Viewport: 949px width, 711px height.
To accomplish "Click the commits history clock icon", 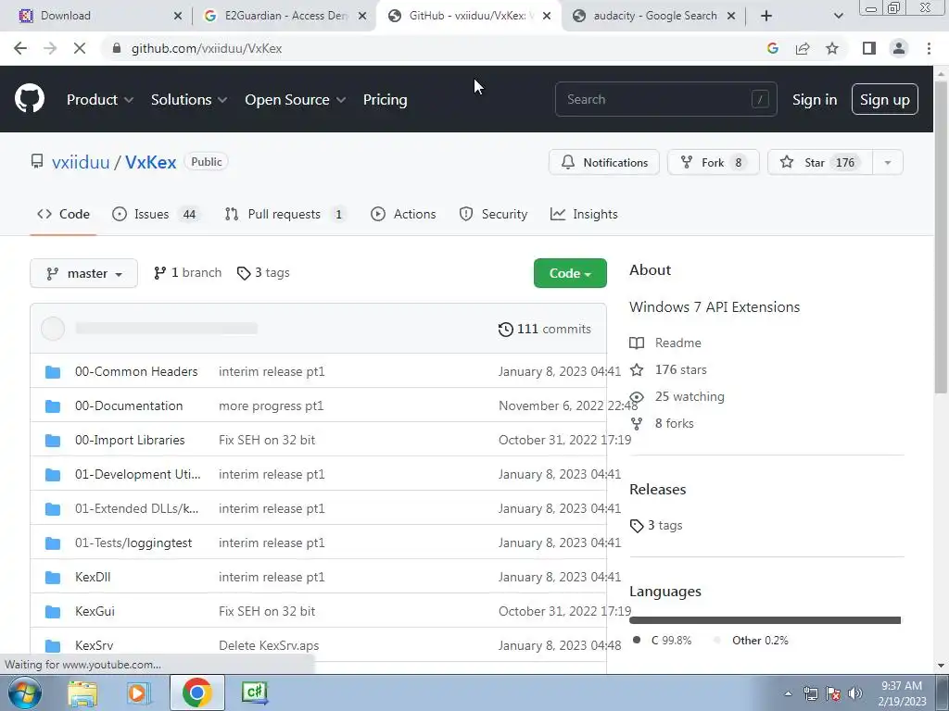I will point(505,329).
